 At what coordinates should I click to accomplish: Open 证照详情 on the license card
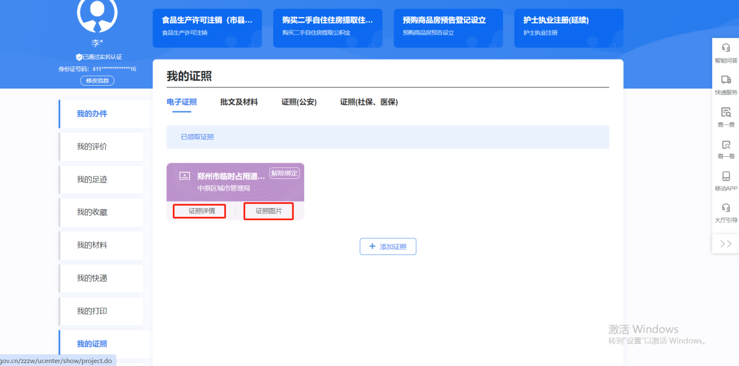(199, 211)
